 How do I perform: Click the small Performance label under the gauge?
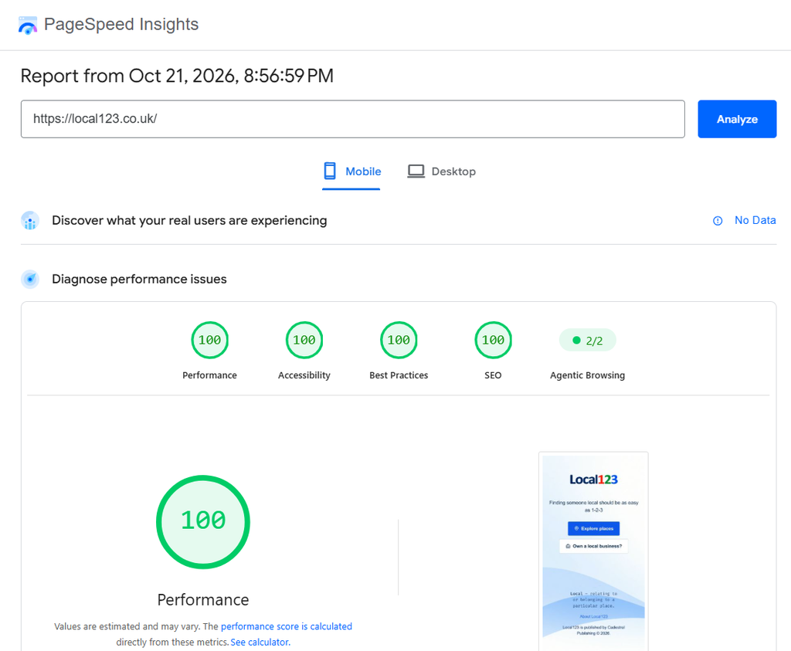210,375
